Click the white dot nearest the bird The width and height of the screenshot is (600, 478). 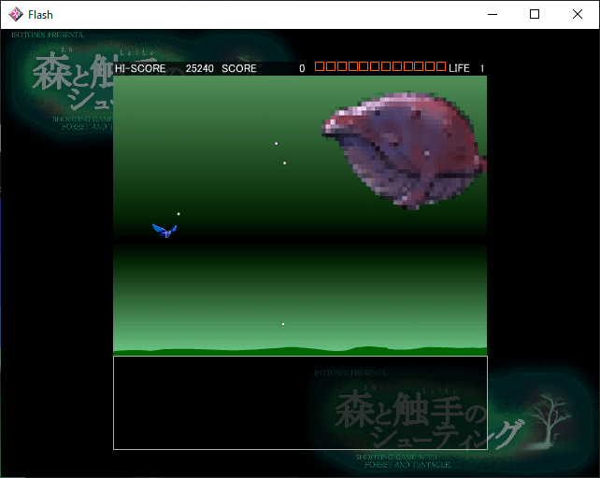point(179,214)
